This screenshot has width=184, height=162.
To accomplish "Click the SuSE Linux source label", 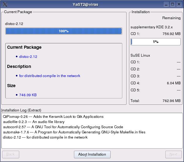I will pos(140,55).
